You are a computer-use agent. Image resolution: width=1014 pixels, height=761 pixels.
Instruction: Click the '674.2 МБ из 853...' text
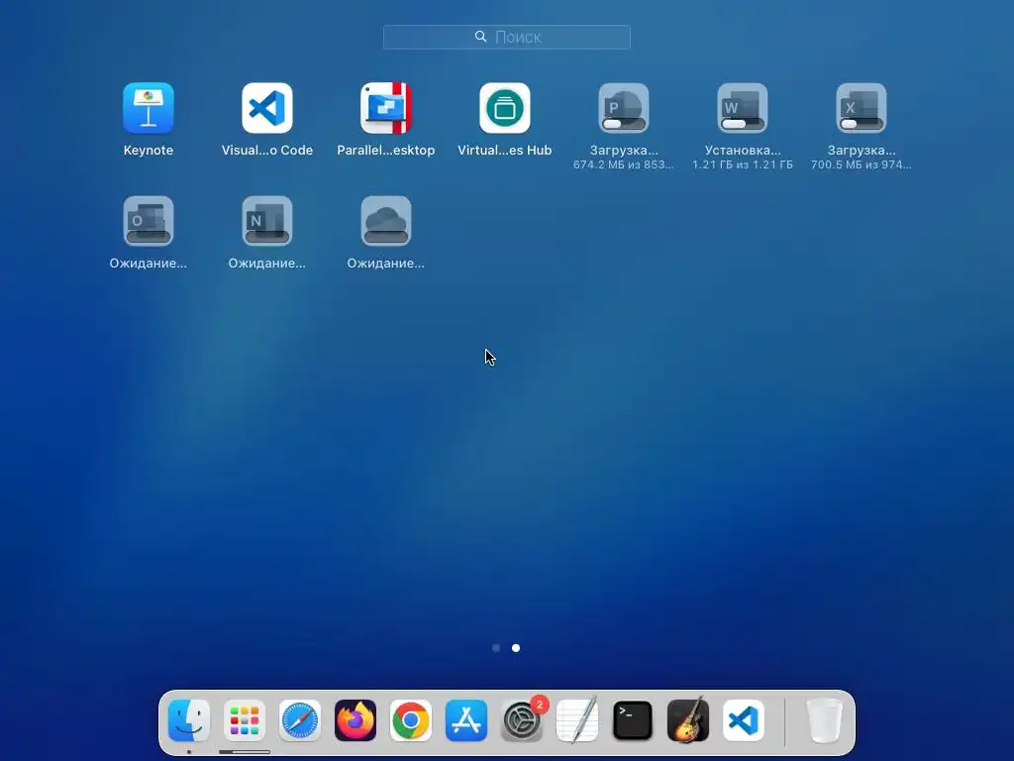(624, 165)
